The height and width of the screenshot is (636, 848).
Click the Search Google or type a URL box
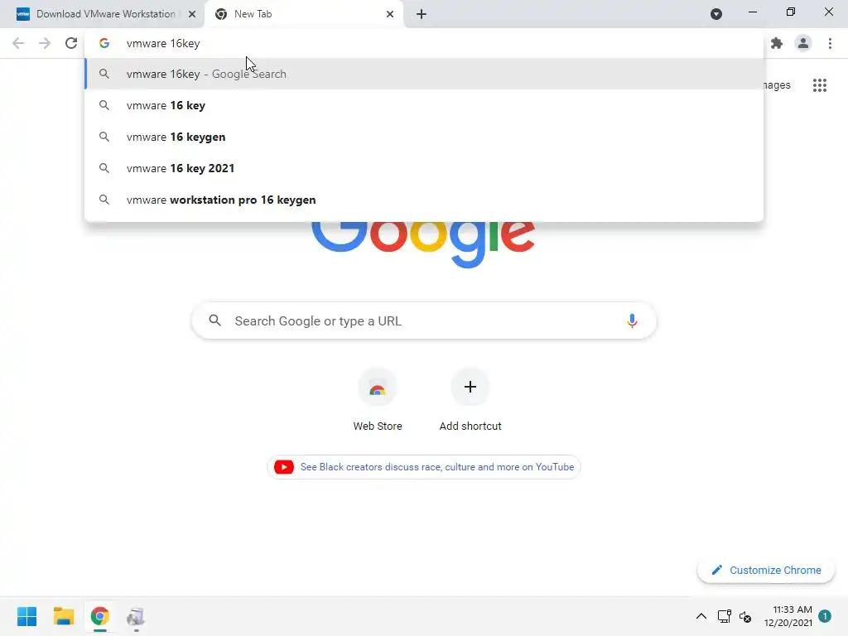424,320
